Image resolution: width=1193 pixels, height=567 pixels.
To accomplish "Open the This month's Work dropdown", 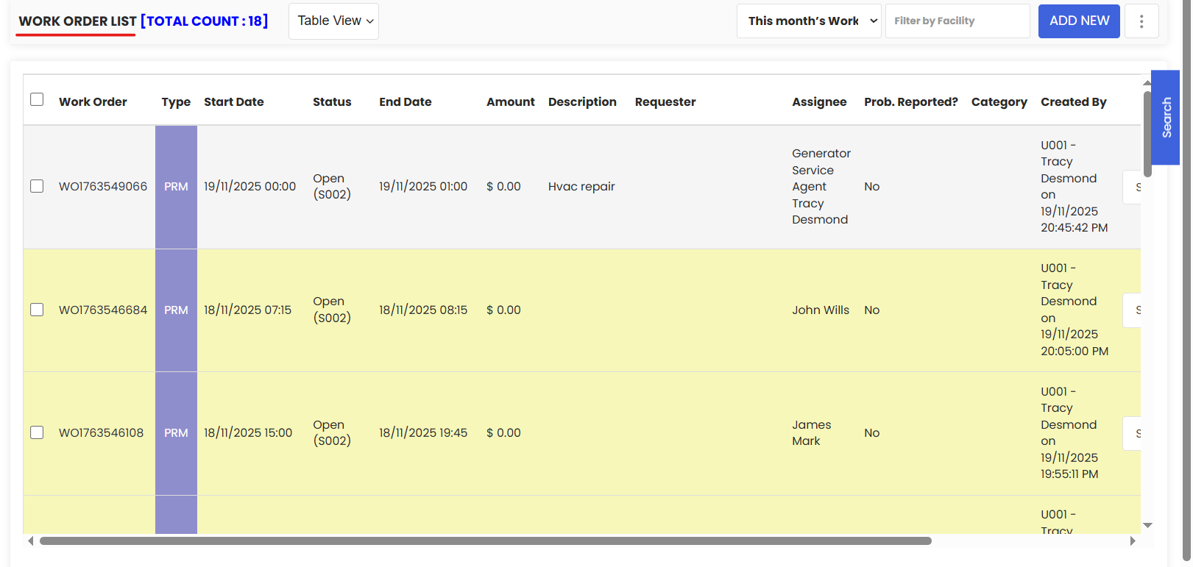I will click(809, 21).
